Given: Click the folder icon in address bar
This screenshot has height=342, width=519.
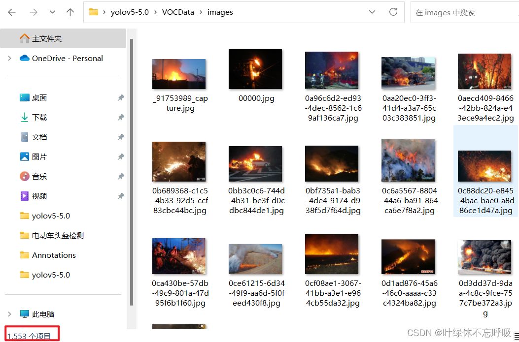Looking at the screenshot, I should (94, 12).
